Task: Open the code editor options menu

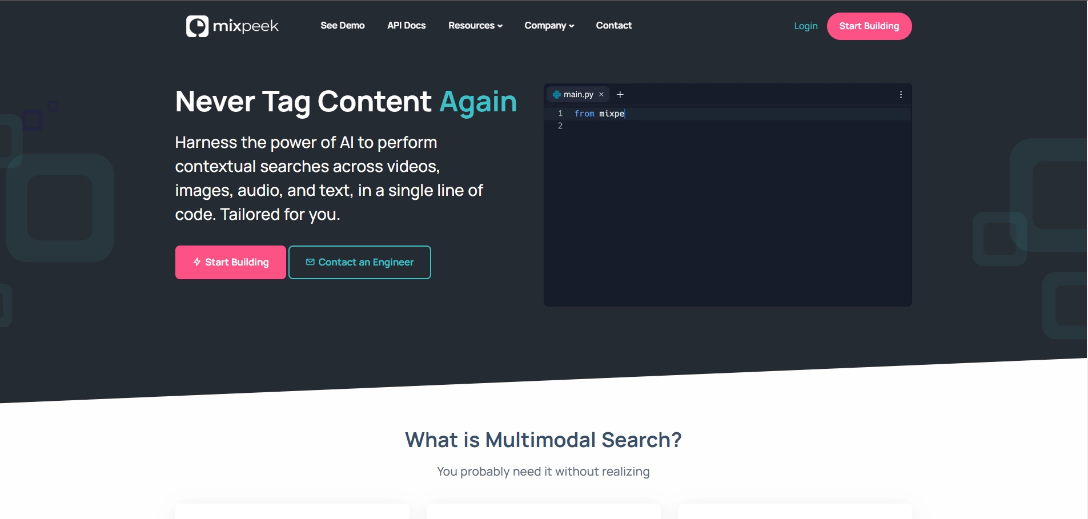Action: (901, 95)
